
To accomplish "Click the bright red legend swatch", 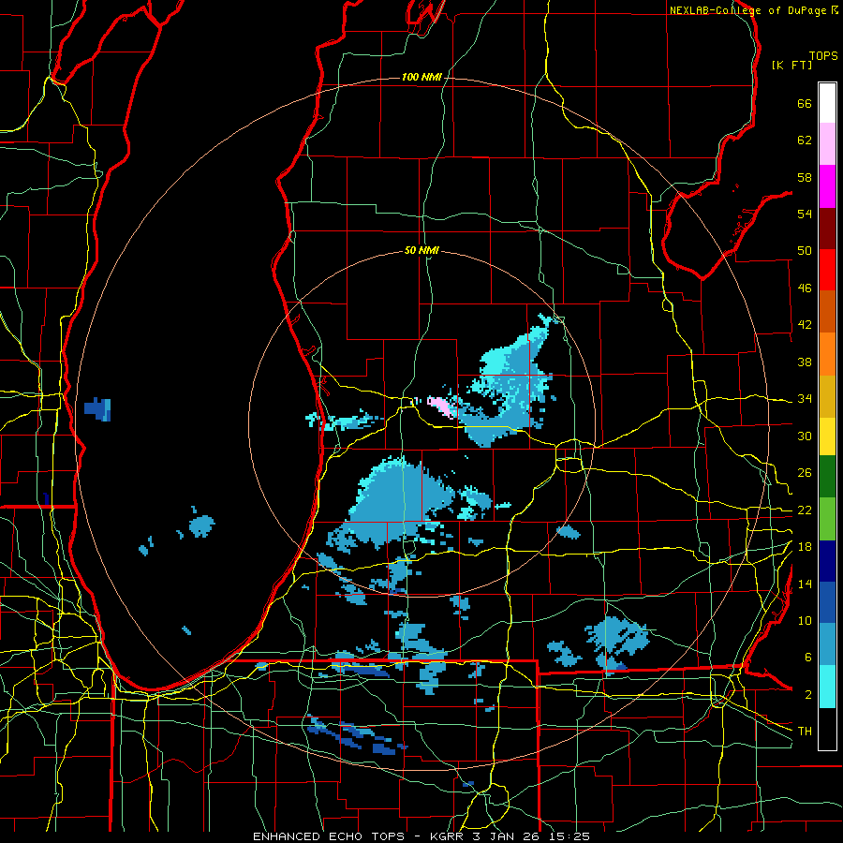I will click(827, 270).
